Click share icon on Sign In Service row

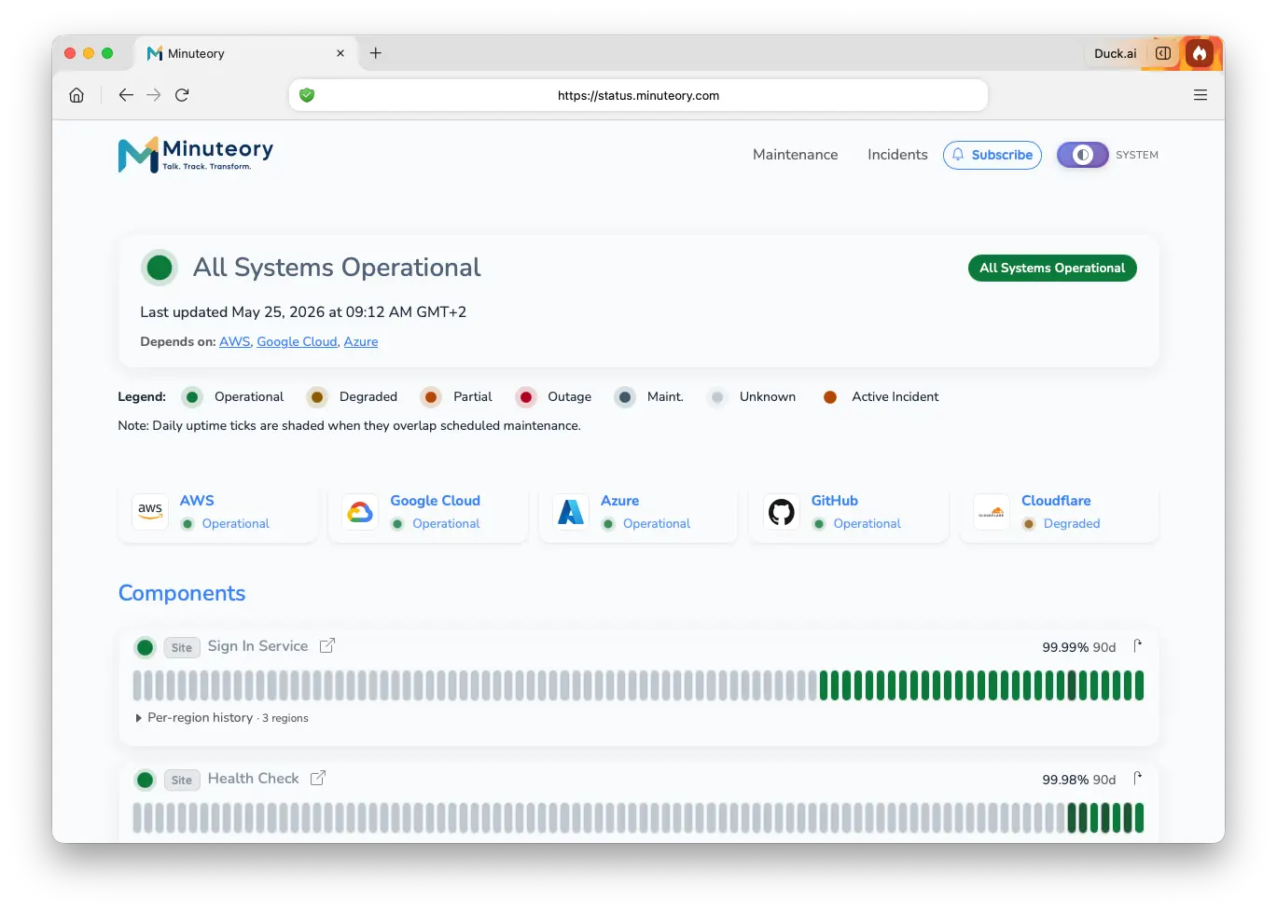point(1137,646)
